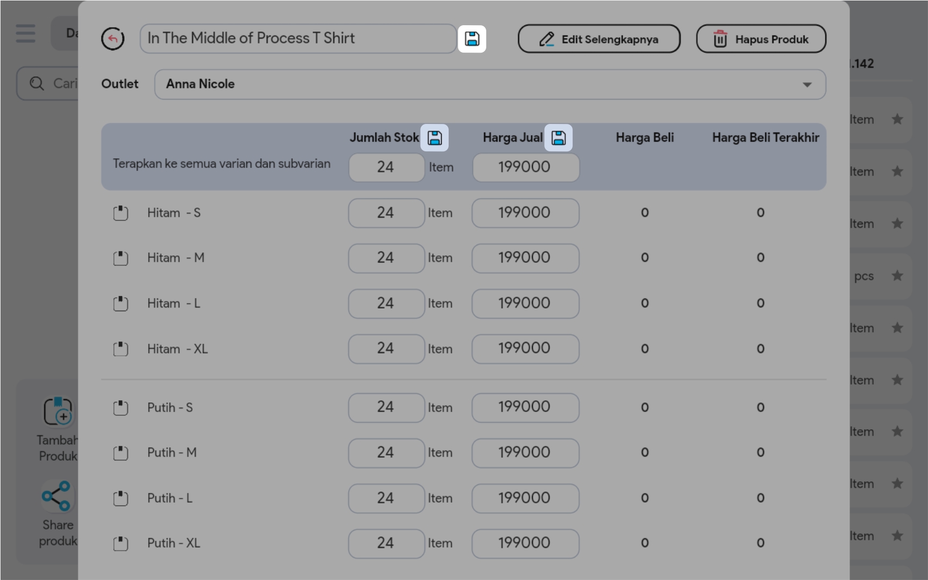The width and height of the screenshot is (928, 580).
Task: Open the hamburger menu in background
Action: point(25,33)
